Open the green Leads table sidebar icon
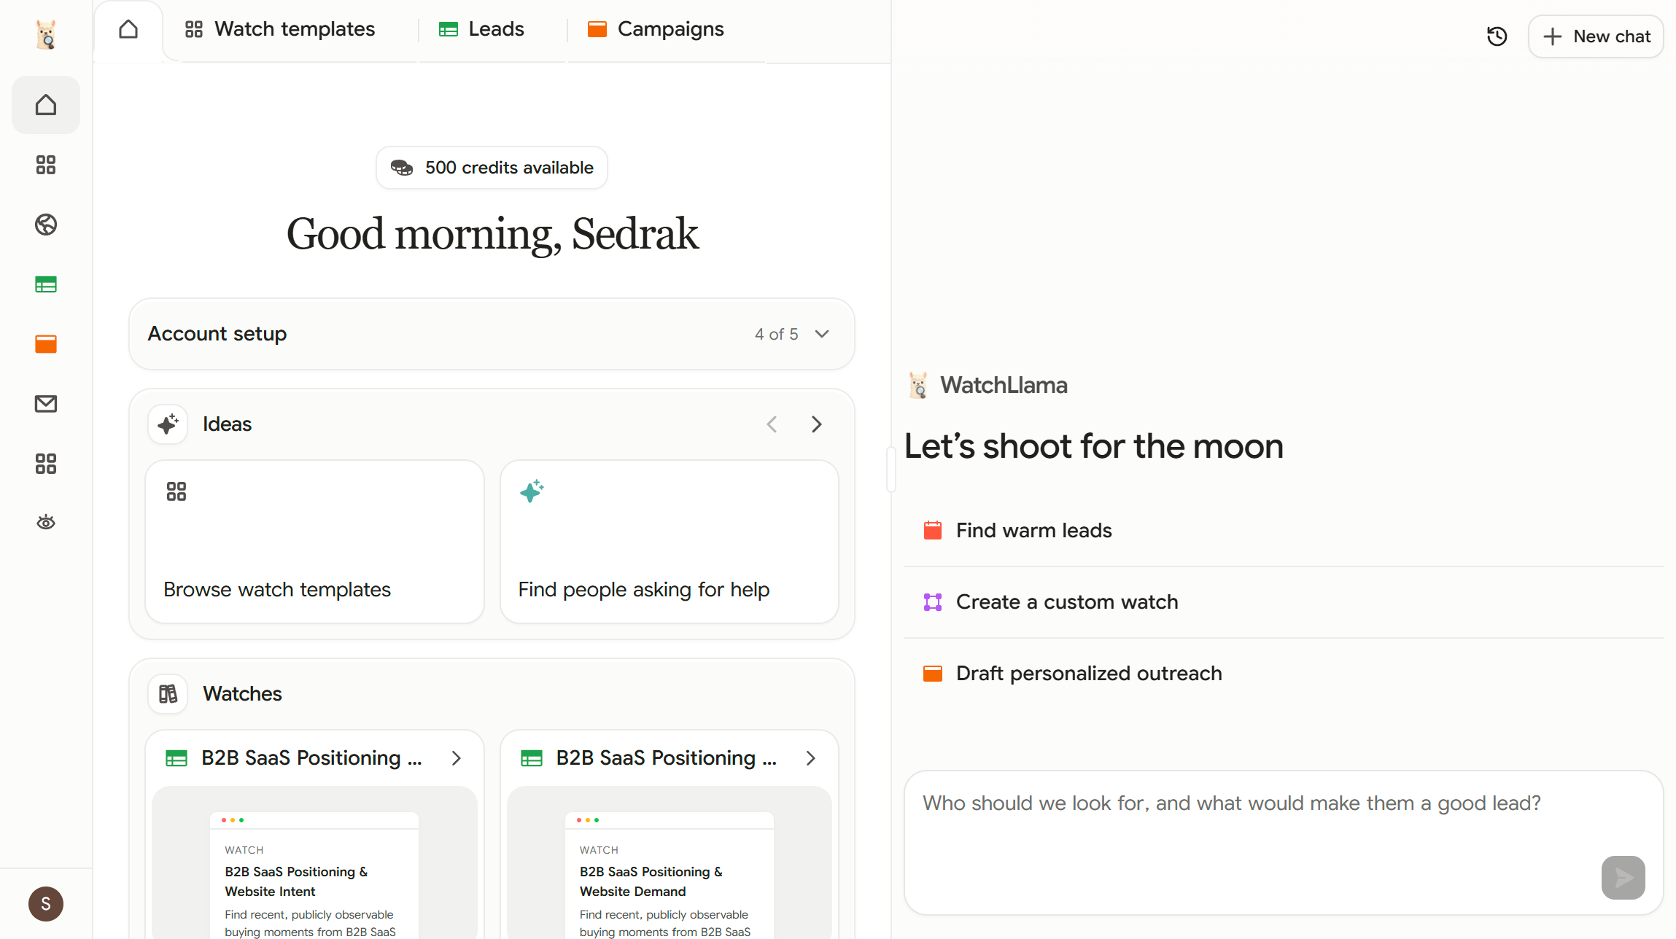 pos(46,284)
